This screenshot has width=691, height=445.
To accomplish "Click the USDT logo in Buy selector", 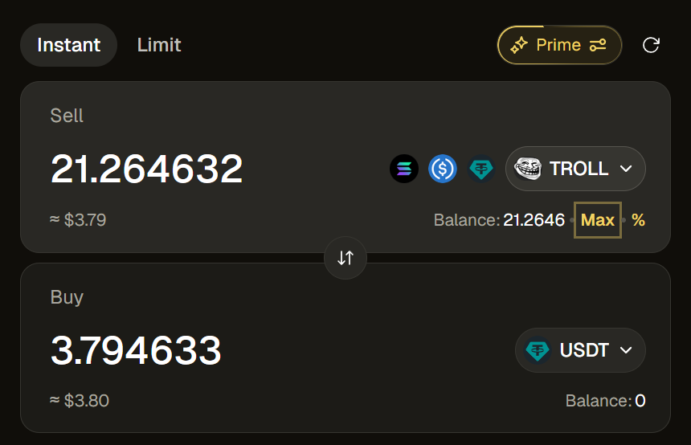I will point(537,350).
